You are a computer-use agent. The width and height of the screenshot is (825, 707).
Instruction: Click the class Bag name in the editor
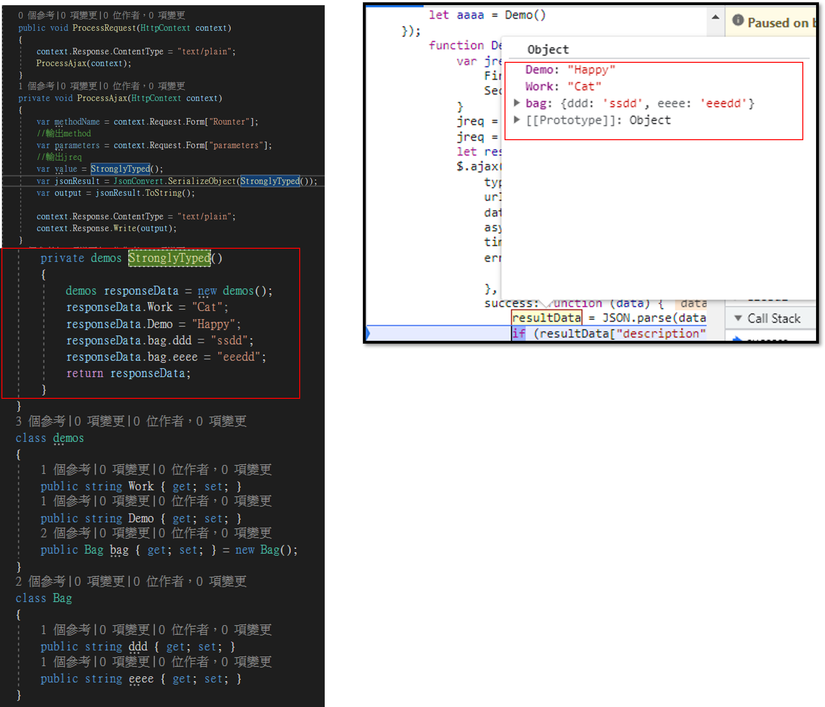(62, 598)
